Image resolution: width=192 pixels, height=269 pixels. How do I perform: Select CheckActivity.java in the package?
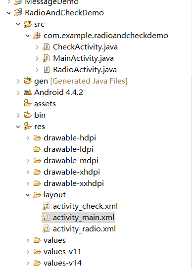click(x=85, y=47)
